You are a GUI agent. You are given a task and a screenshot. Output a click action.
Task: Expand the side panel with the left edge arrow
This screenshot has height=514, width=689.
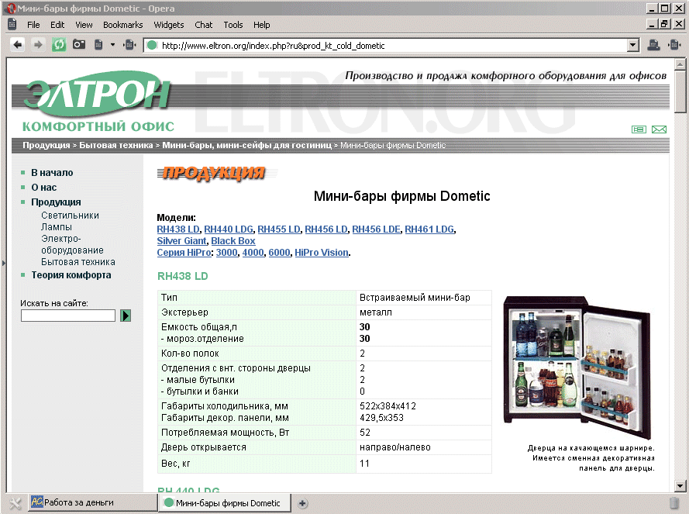point(4,264)
